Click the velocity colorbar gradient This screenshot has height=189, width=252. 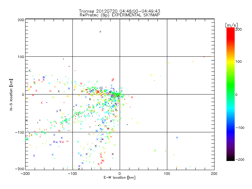click(231, 94)
